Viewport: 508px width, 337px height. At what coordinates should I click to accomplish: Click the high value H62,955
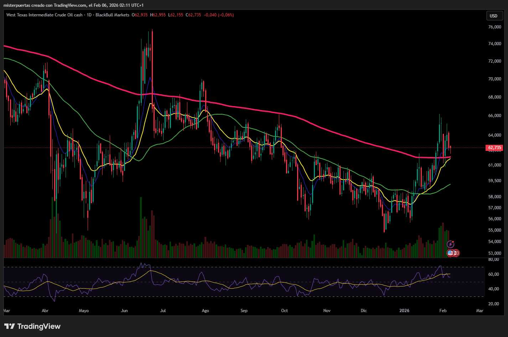pyautogui.click(x=158, y=15)
